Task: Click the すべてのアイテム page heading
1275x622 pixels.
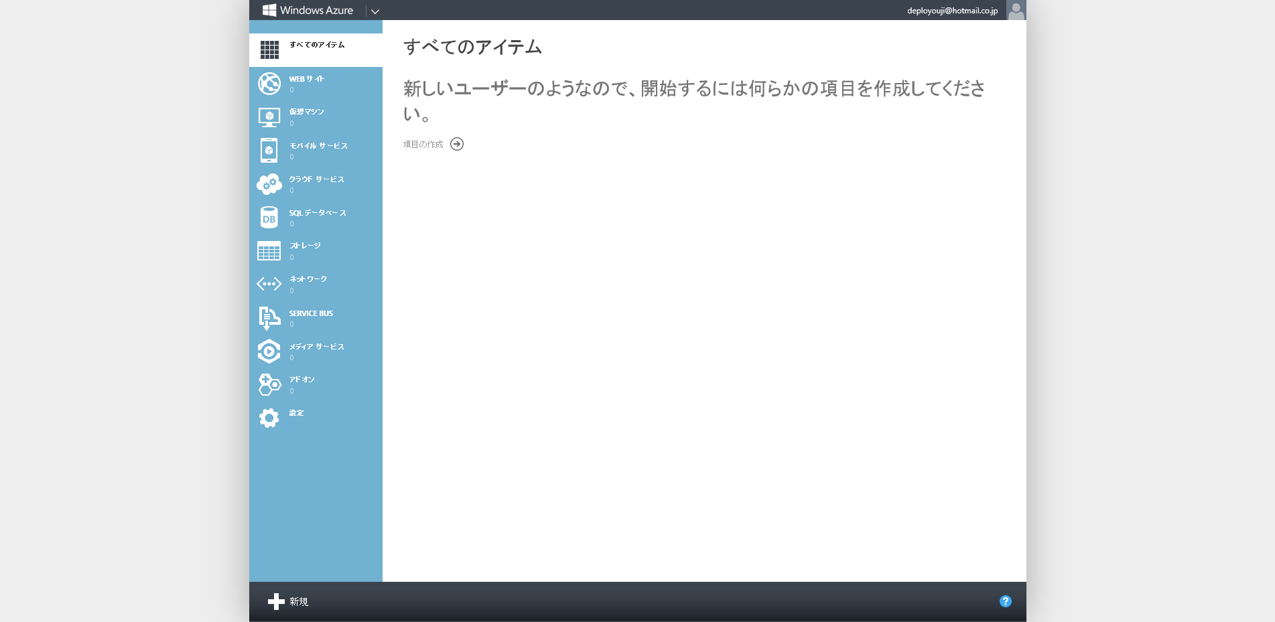Action: point(473,47)
